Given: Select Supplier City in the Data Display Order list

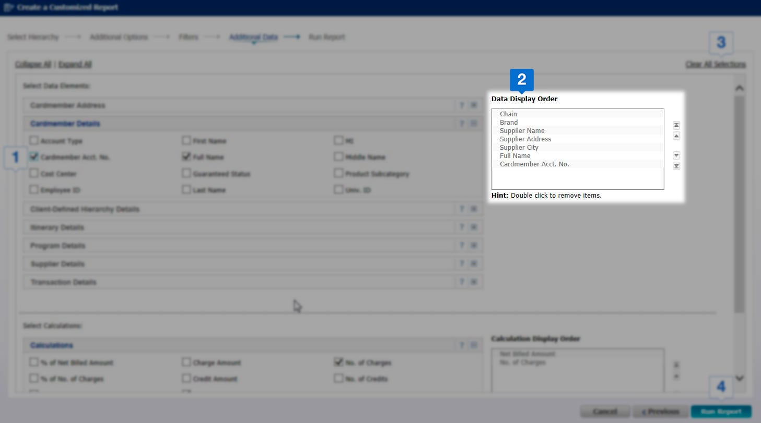Looking at the screenshot, I should 519,147.
